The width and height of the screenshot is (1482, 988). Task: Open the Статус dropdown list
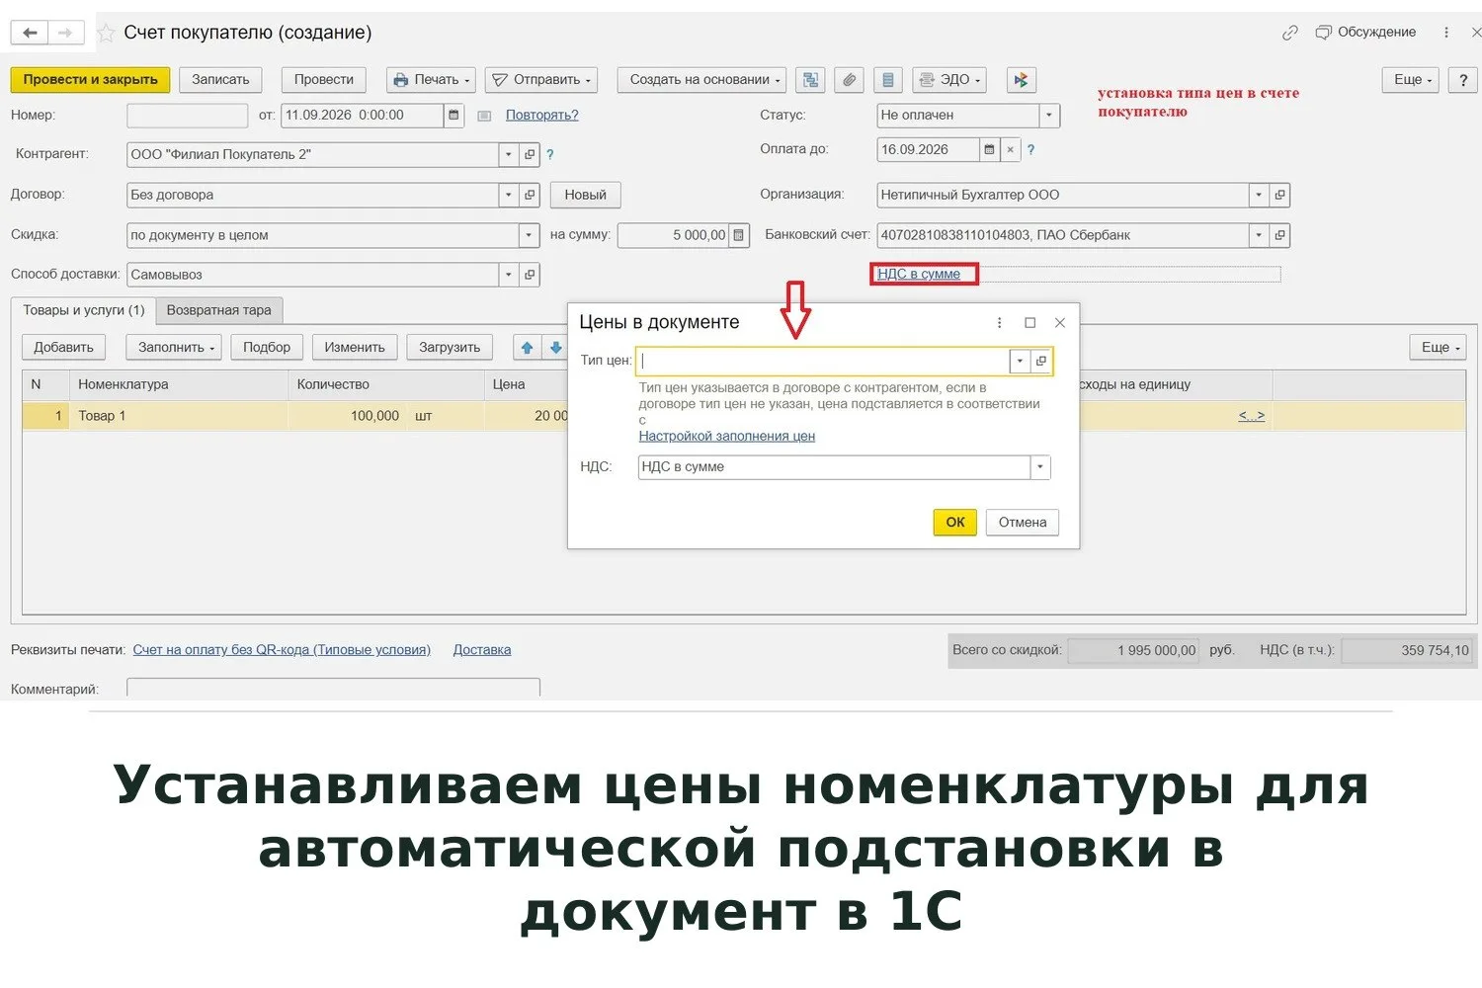click(1049, 116)
